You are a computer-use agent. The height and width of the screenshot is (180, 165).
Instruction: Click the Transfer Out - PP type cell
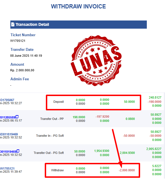click(x=52, y=119)
